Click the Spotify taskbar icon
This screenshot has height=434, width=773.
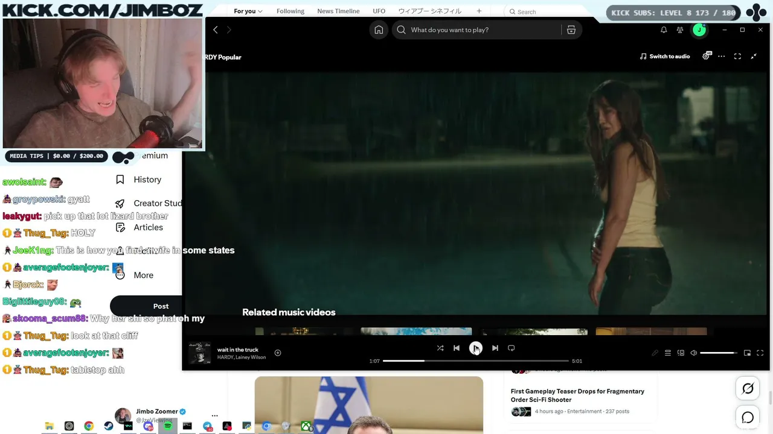click(x=168, y=426)
